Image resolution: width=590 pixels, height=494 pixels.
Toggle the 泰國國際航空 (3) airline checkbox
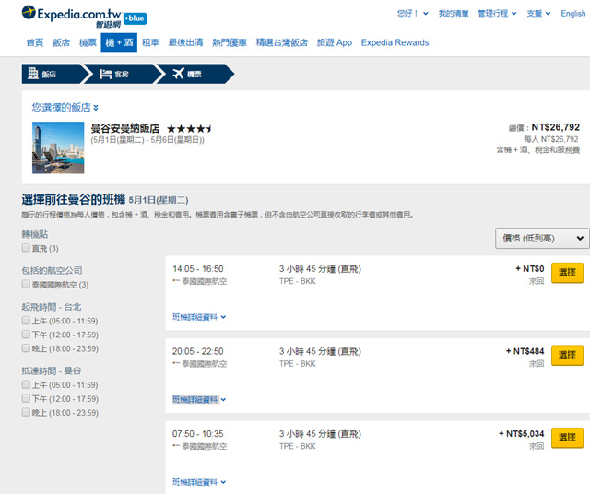26,284
